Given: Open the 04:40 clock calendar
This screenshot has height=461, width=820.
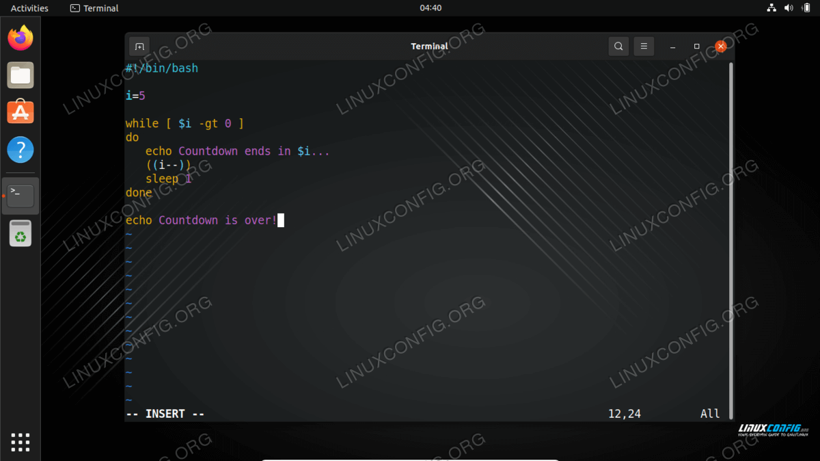Looking at the screenshot, I should (430, 8).
